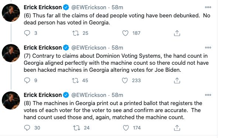
Task: Open Erick Erickson profile name on tweet (6)
Action: [43, 7]
